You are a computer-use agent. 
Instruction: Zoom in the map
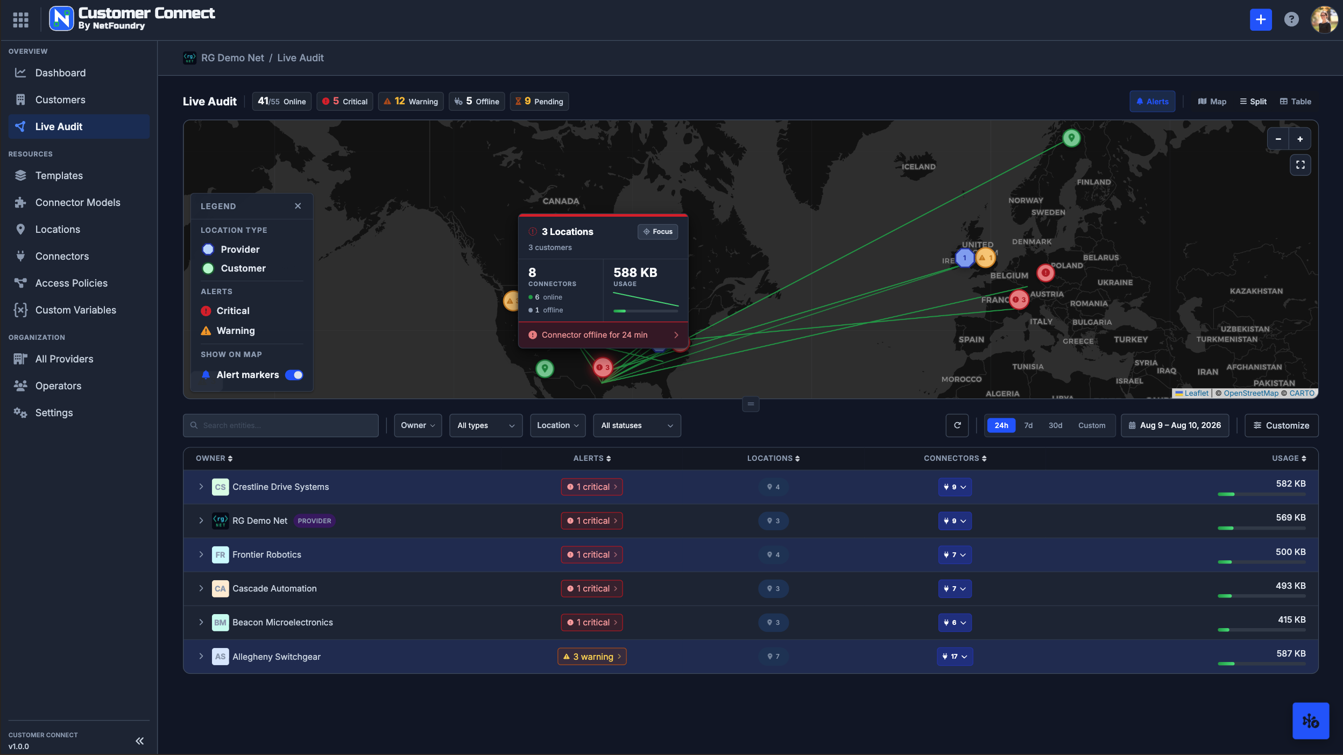(x=1300, y=139)
